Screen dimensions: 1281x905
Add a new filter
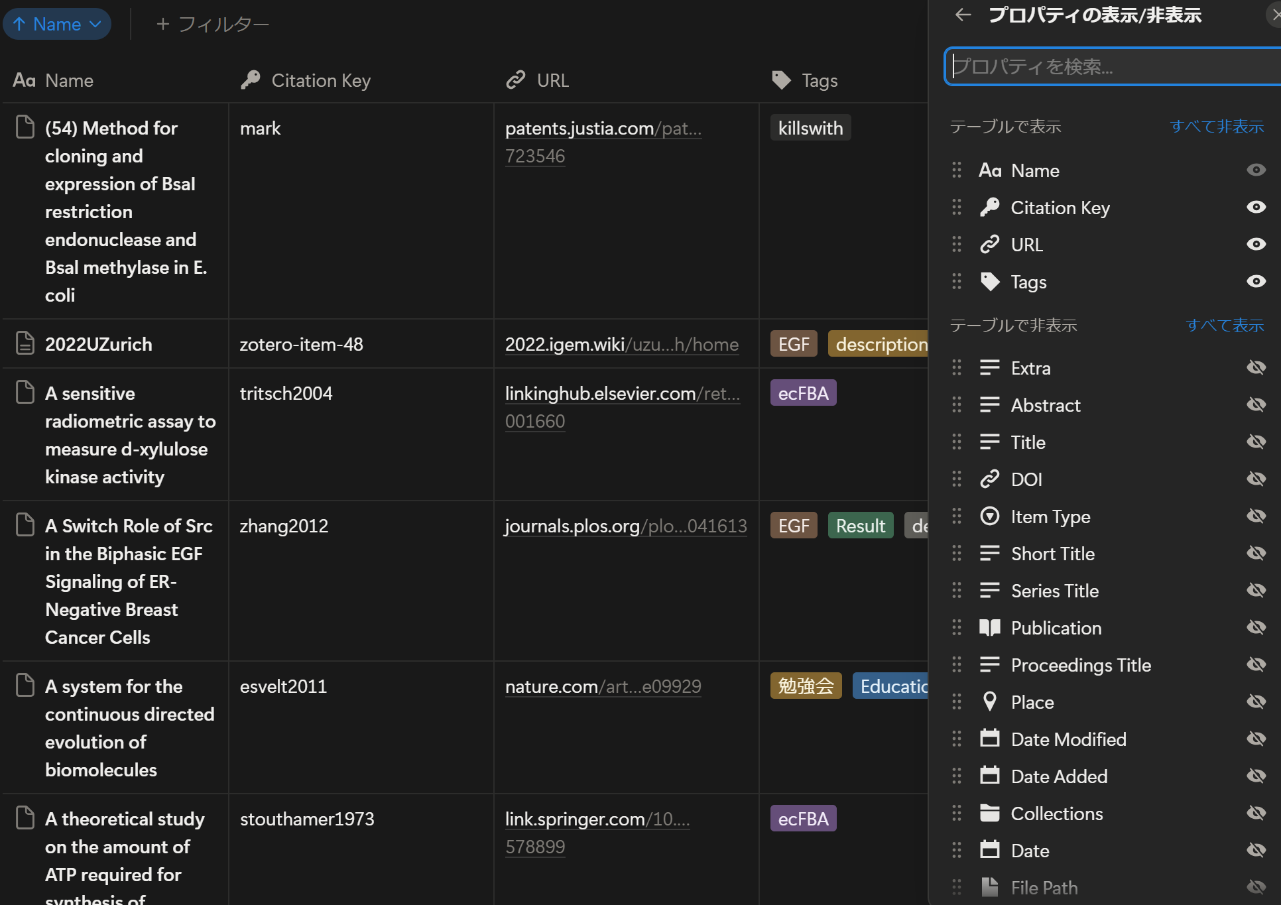tap(212, 25)
